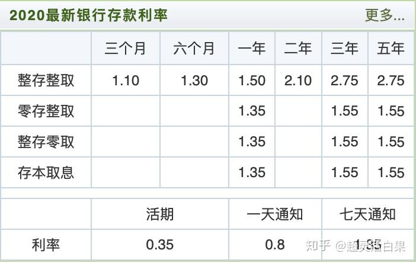Viewport: 416px width, 263px height.
Task: Click the 整存零取 row label
Action: pyautogui.click(x=46, y=142)
